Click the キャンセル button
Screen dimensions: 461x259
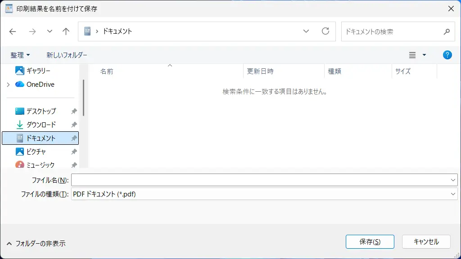click(x=426, y=241)
